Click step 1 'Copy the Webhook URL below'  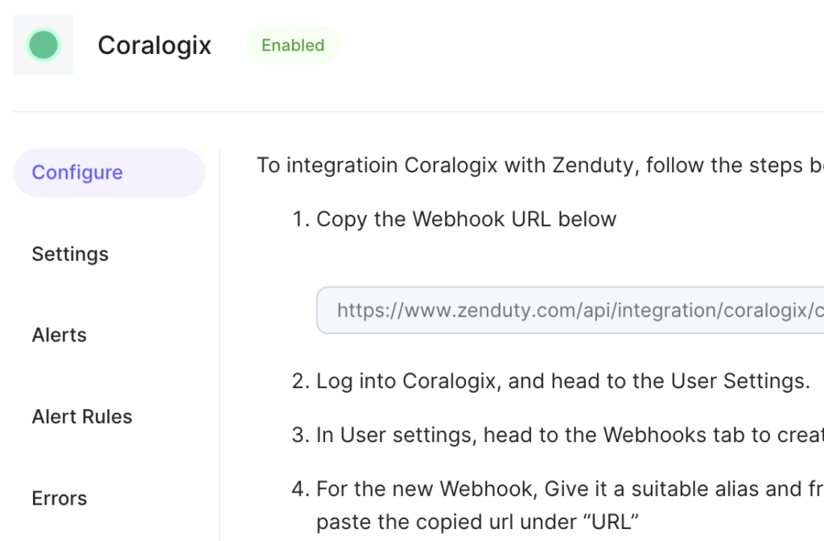click(x=454, y=219)
